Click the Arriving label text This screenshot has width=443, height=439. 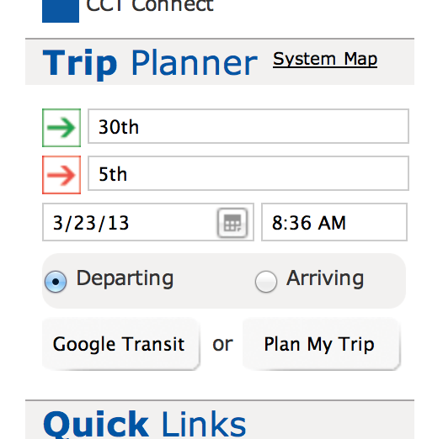325,278
